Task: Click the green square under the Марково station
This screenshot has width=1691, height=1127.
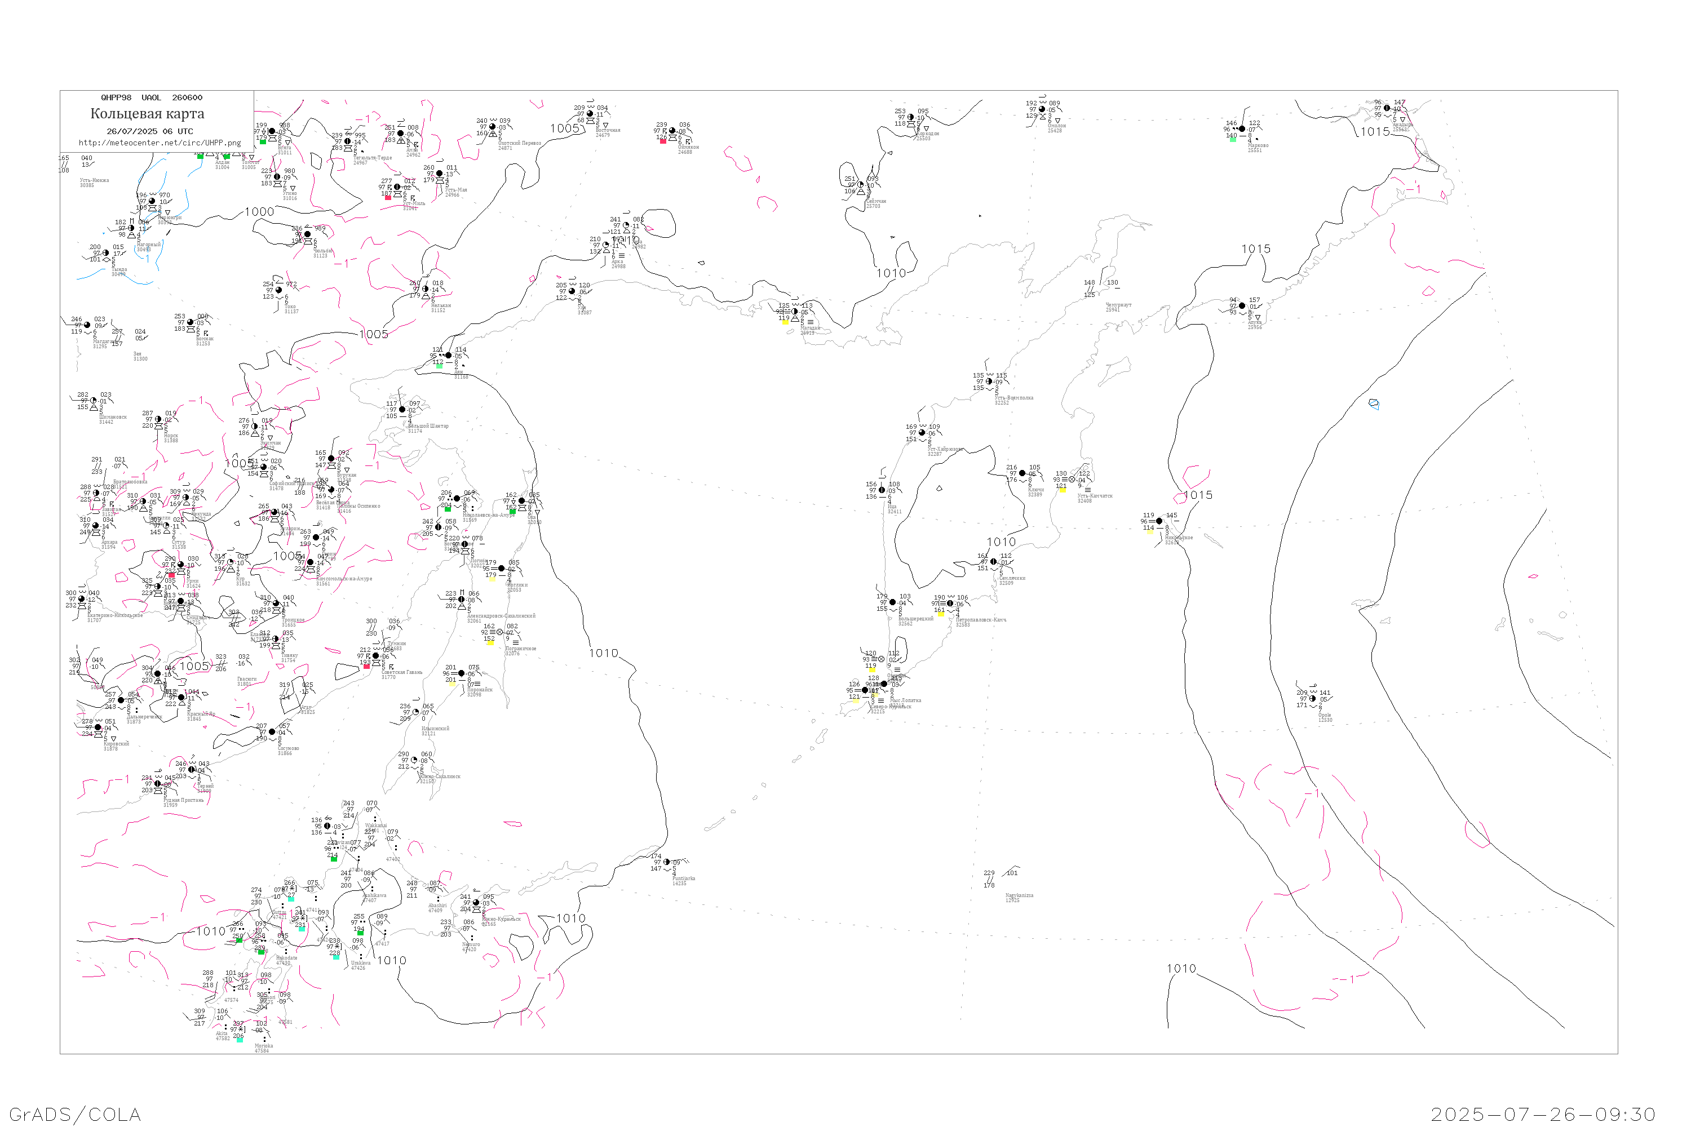Action: point(1233,139)
